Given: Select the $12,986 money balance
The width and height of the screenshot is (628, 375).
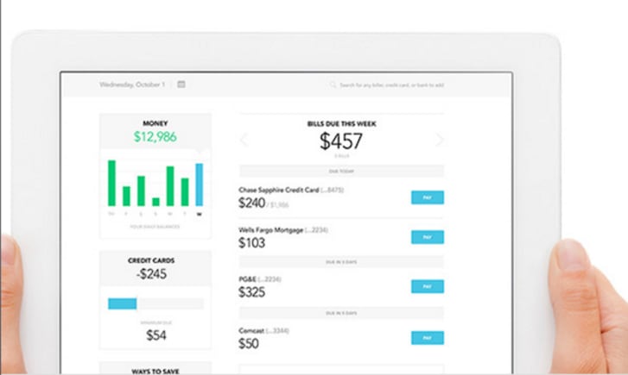Looking at the screenshot, I should (155, 137).
